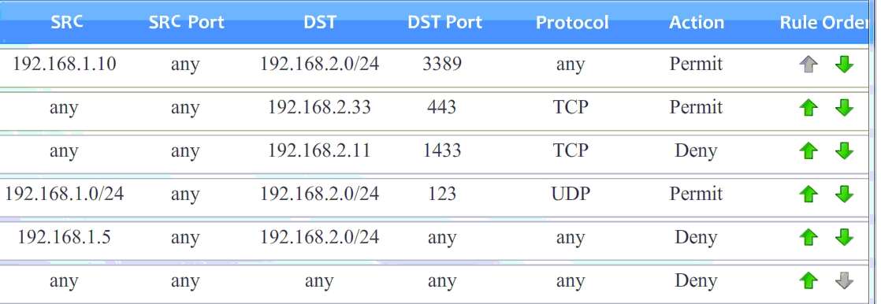This screenshot has height=304, width=881.
Task: Move the port 443 rule up
Action: coord(808,108)
